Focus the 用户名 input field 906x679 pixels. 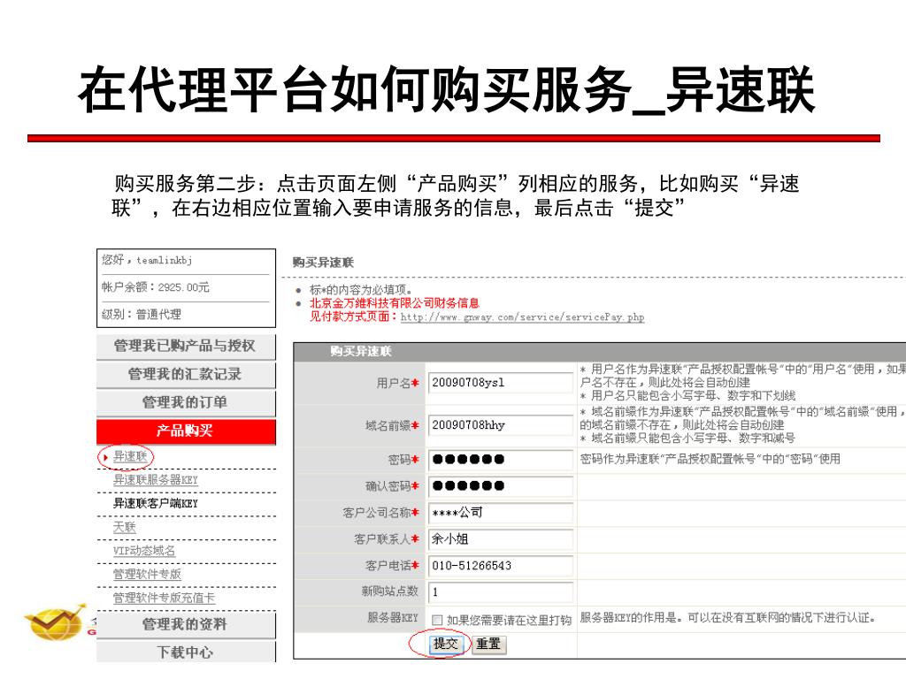coord(501,383)
